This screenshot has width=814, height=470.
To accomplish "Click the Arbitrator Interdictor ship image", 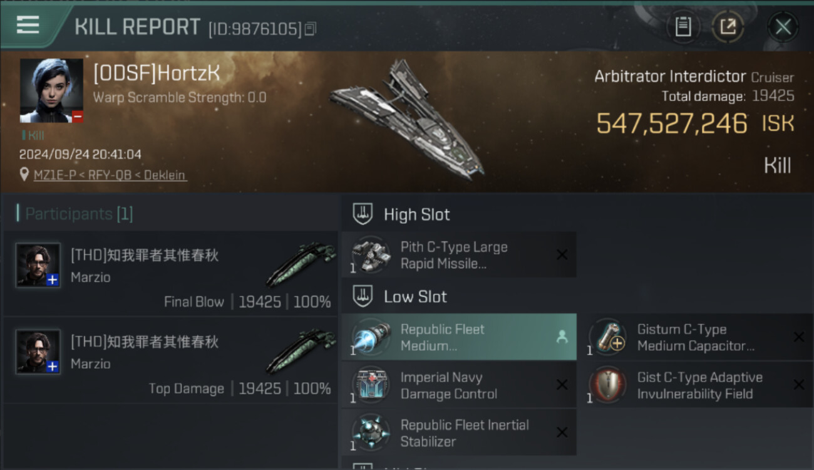I will [407, 119].
